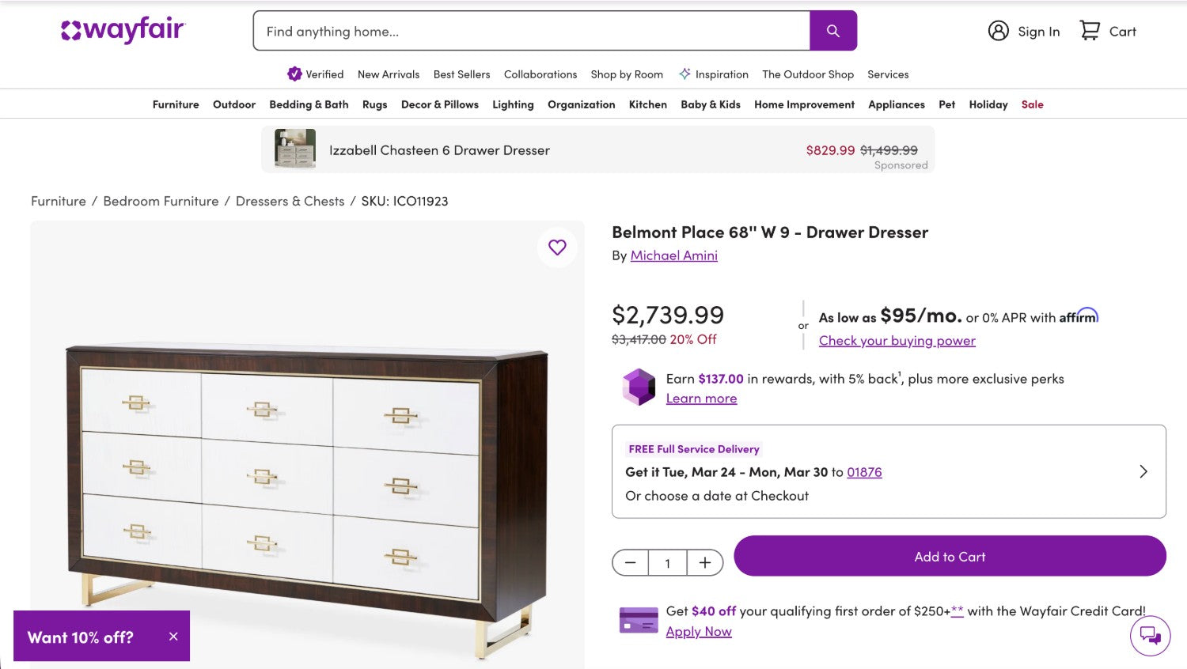
Task: Open the sponsored Izzabell Chasteen dresser thumbnail
Action: click(294, 149)
